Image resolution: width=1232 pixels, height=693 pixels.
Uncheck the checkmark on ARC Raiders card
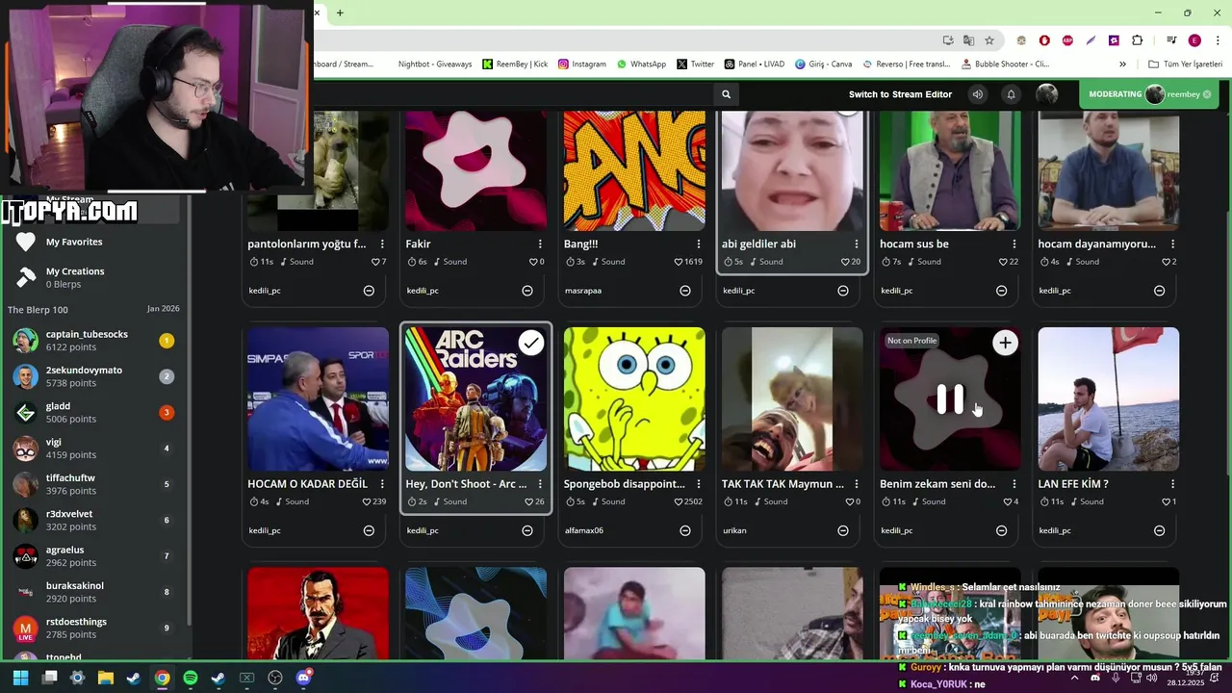(x=531, y=343)
